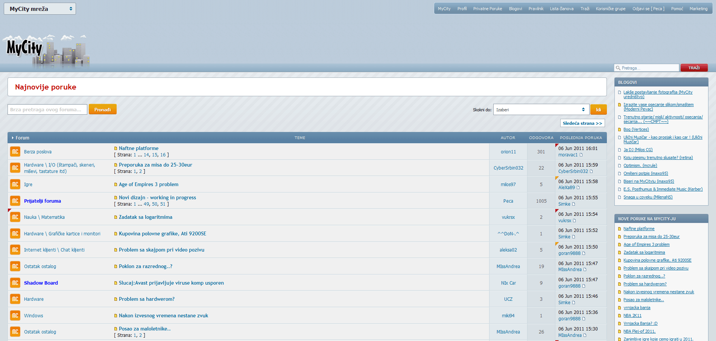Click the orange Pronađi button
The height and width of the screenshot is (341, 716).
point(103,109)
